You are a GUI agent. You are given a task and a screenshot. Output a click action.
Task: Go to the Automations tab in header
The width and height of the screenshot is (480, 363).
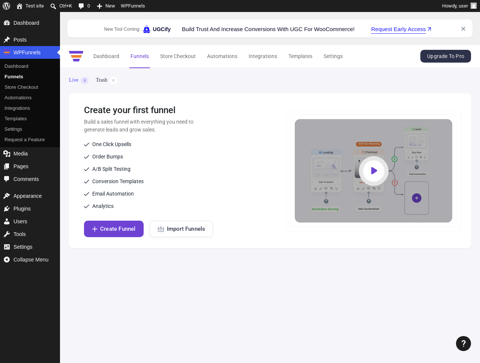[x=222, y=56]
